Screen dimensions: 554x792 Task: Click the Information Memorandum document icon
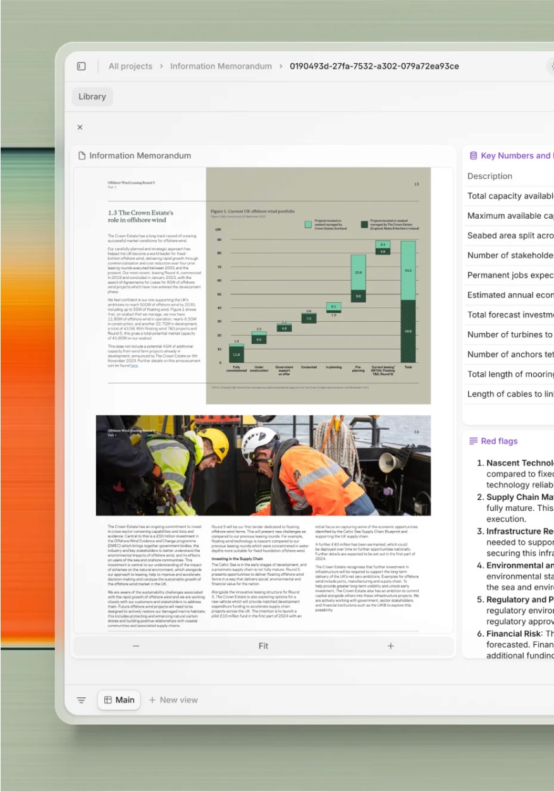coord(82,155)
